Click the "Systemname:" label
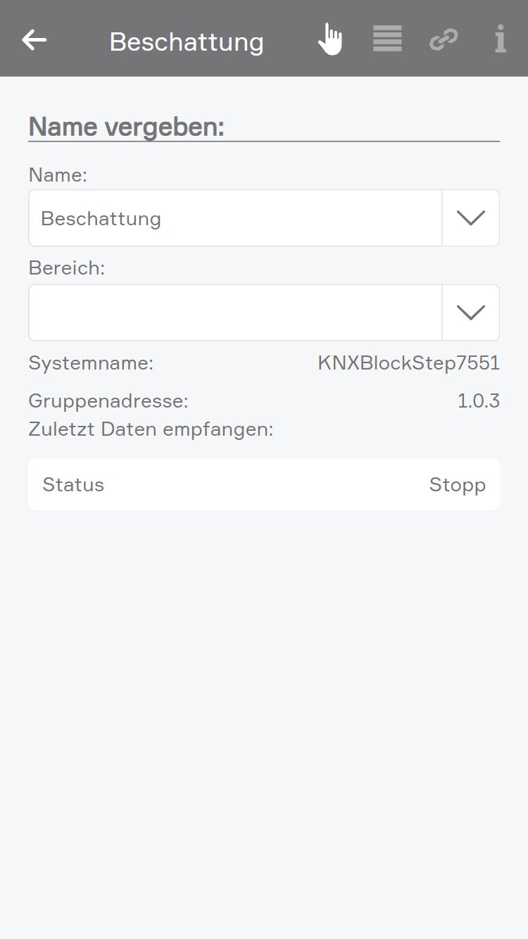This screenshot has height=939, width=528. click(91, 363)
